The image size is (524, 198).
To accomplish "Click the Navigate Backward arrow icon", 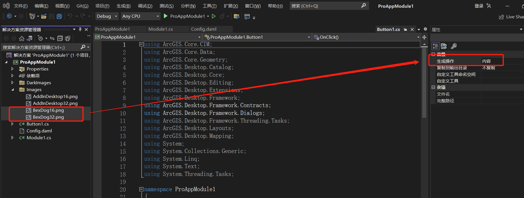I will [9, 16].
